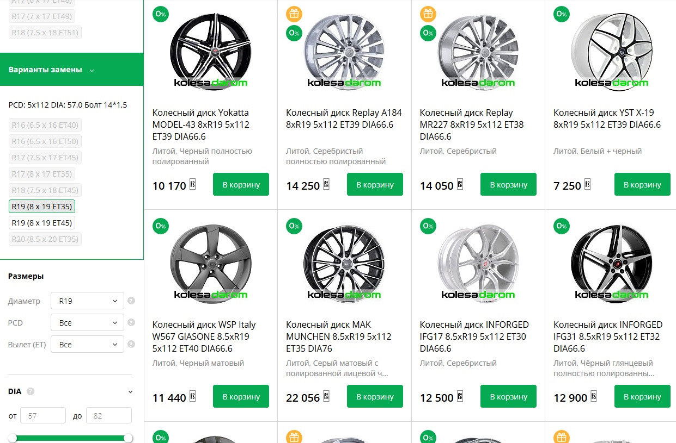Click 0% installment badge on Yokatta MODEL-43
Image resolution: width=676 pixels, height=443 pixels.
point(160,14)
